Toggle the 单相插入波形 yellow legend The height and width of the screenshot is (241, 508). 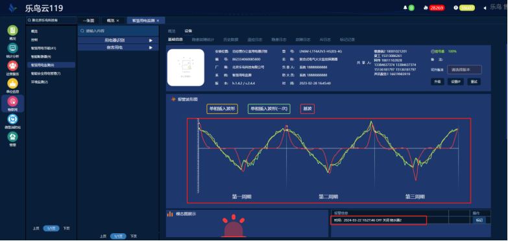[223, 109]
